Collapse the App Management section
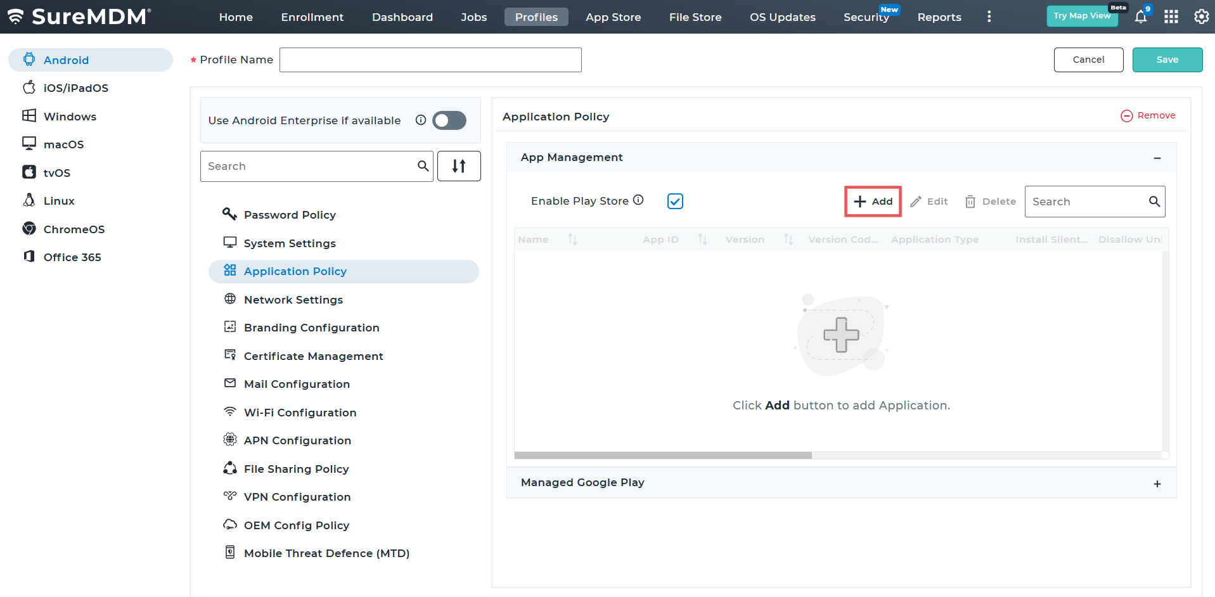Screen dimensions: 1215x597 [x=1157, y=158]
